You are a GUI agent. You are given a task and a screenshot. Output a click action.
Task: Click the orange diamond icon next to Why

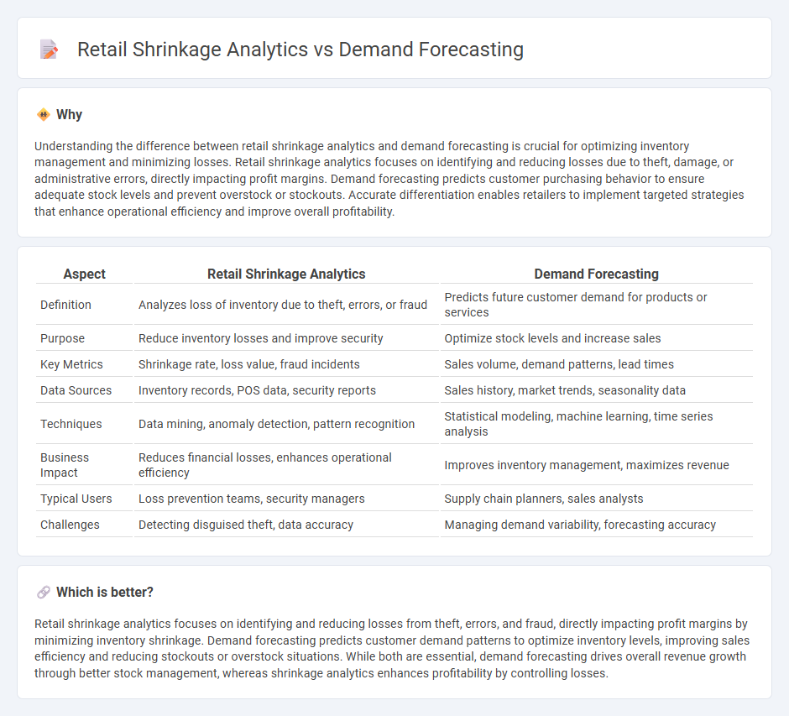pos(44,115)
